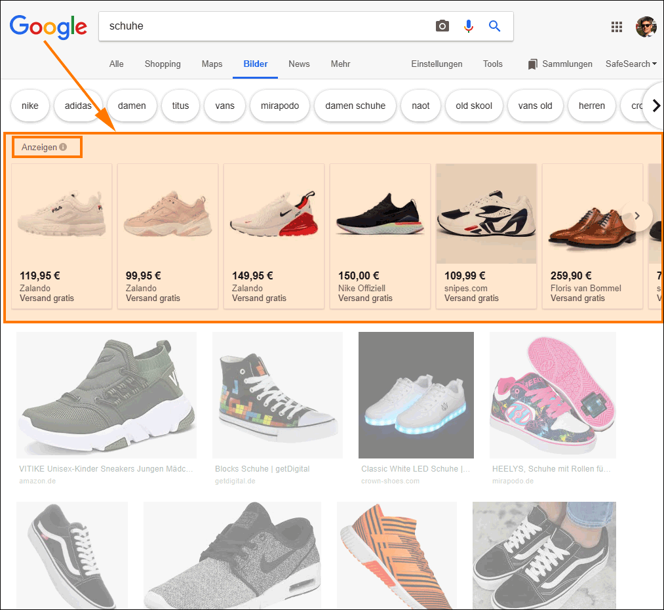Open the 149,95 € Zalando Nike ad

pyautogui.click(x=274, y=236)
